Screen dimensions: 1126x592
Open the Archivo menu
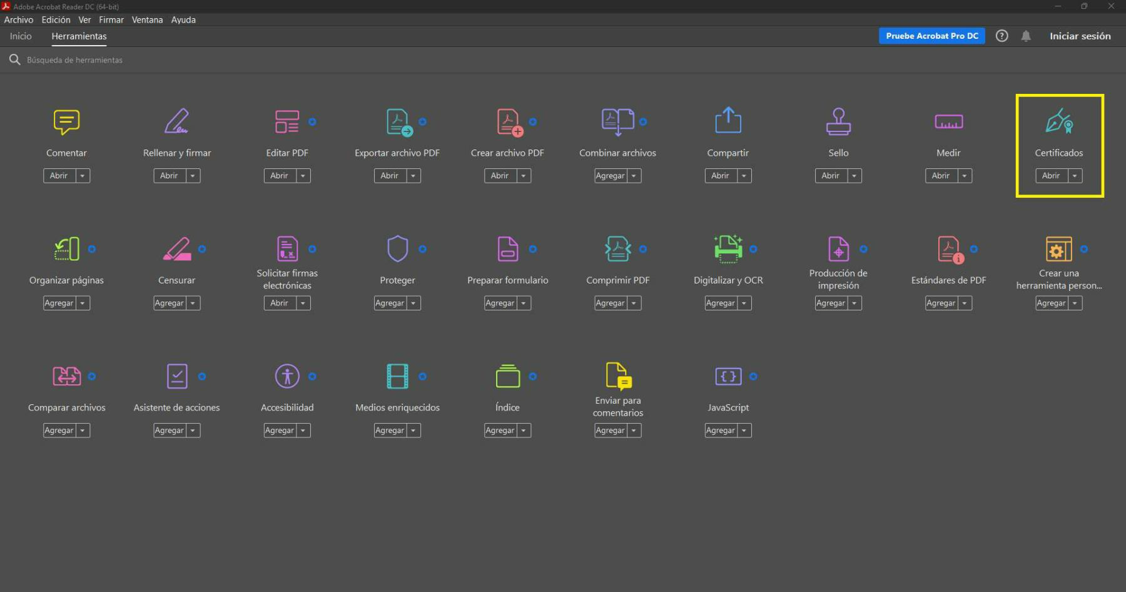click(19, 20)
